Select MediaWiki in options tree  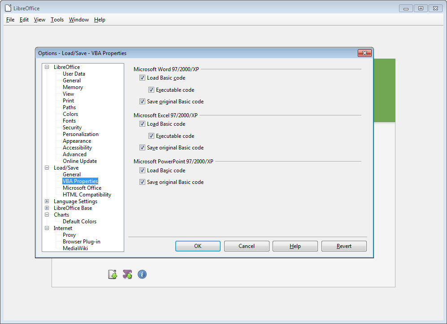(x=75, y=248)
